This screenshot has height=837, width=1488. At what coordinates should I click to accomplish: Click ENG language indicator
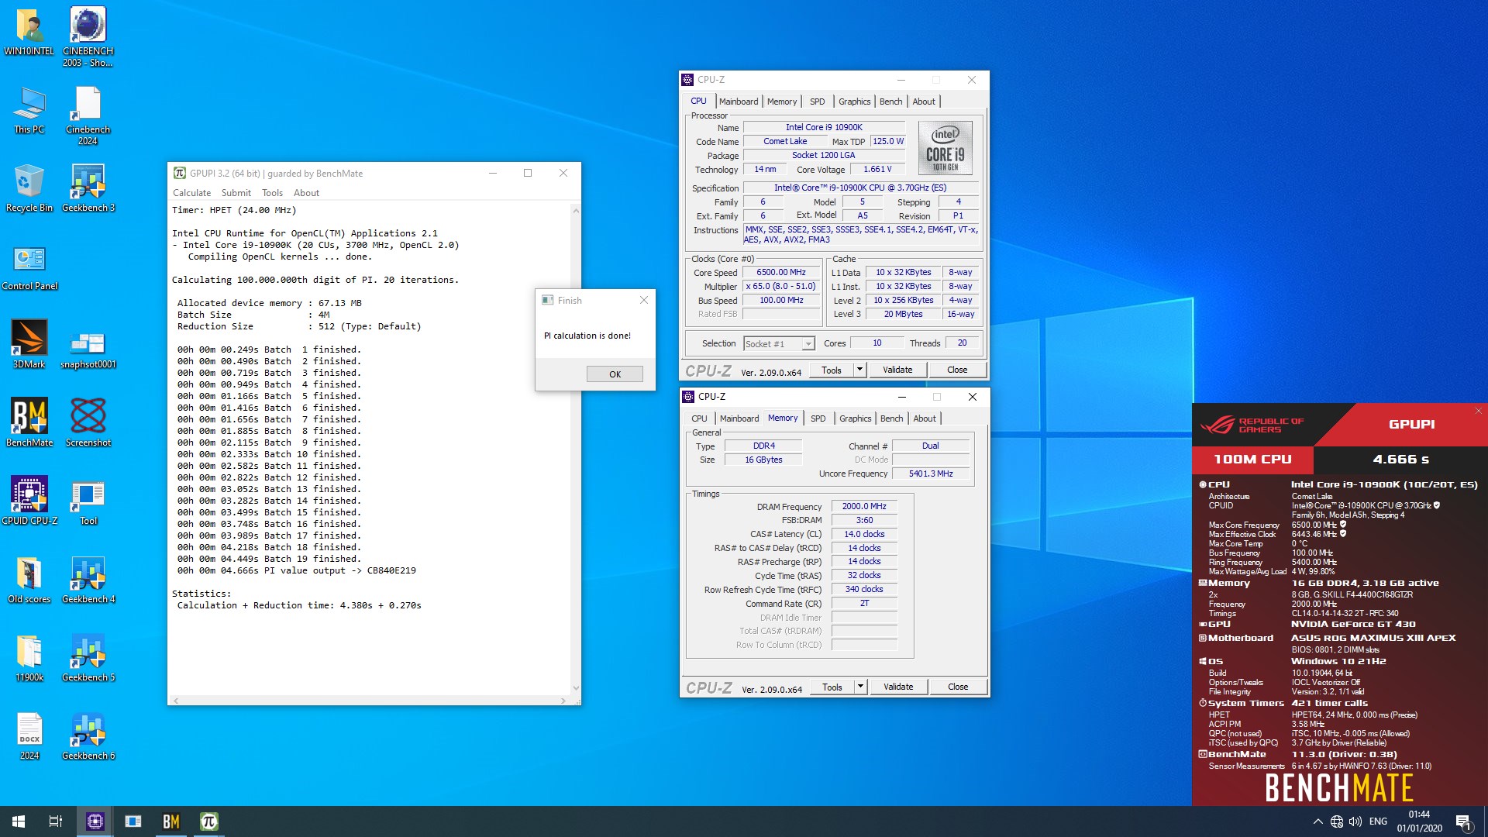coord(1378,821)
